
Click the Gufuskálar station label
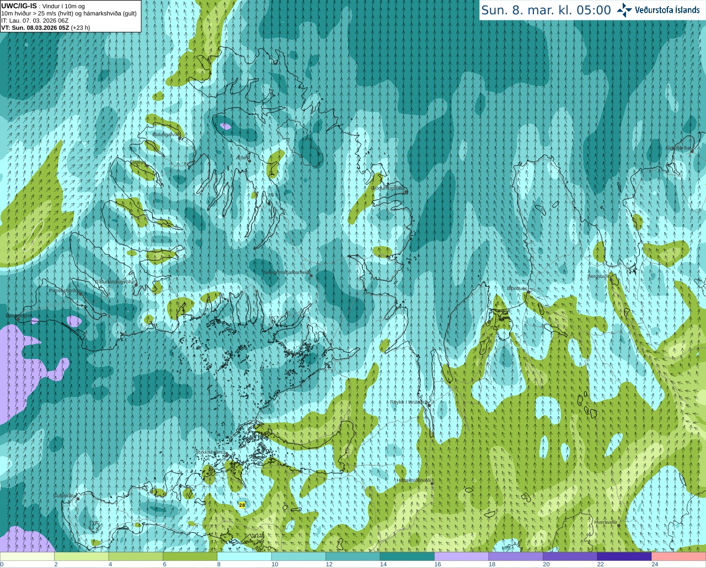(65, 495)
